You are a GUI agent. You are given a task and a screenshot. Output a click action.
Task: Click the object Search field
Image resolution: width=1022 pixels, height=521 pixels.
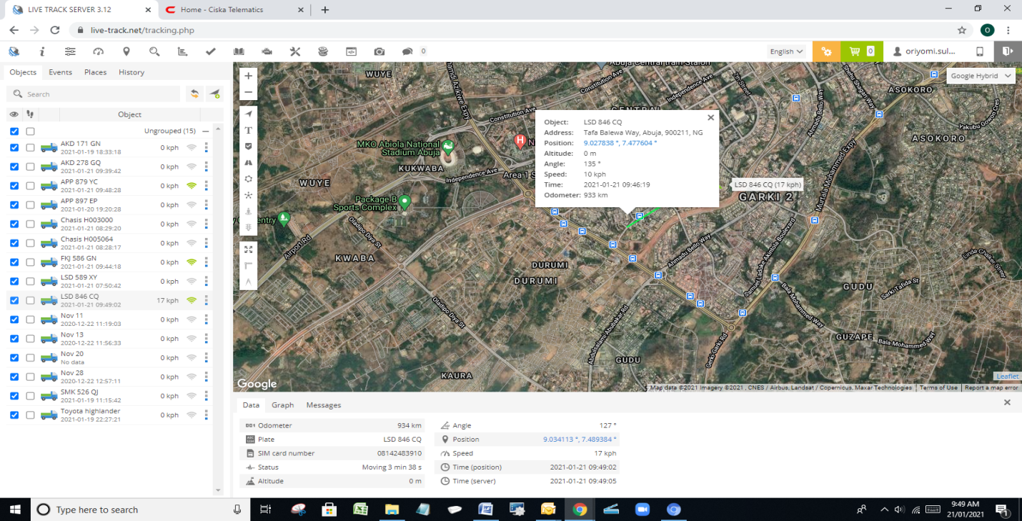[x=100, y=94]
